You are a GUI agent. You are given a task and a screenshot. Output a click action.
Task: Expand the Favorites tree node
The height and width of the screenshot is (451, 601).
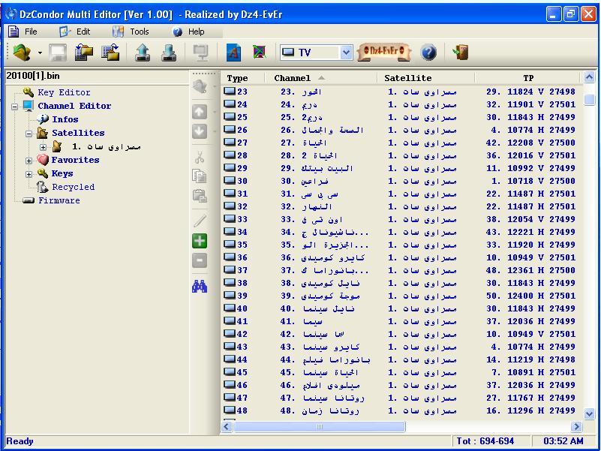coord(29,161)
